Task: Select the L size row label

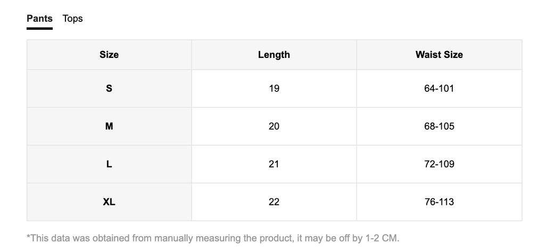Action: click(109, 164)
